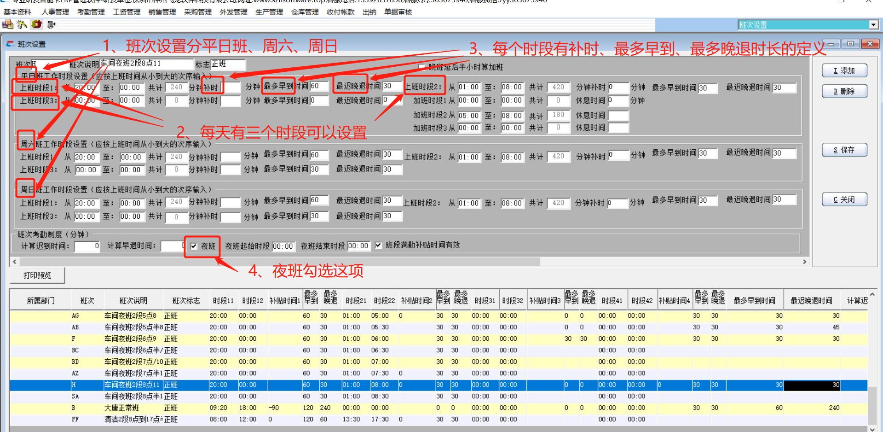This screenshot has width=883, height=432.
Task: Click the I 添加 button to add shift
Action: [844, 70]
